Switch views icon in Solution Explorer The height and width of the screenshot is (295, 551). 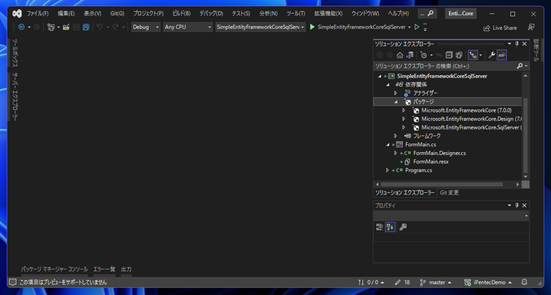(410, 55)
